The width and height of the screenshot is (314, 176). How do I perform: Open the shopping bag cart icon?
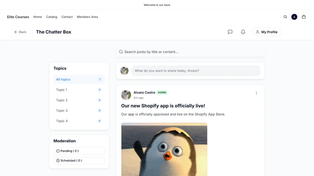pos(304,17)
